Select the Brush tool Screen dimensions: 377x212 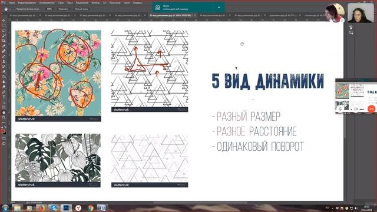coord(4,57)
